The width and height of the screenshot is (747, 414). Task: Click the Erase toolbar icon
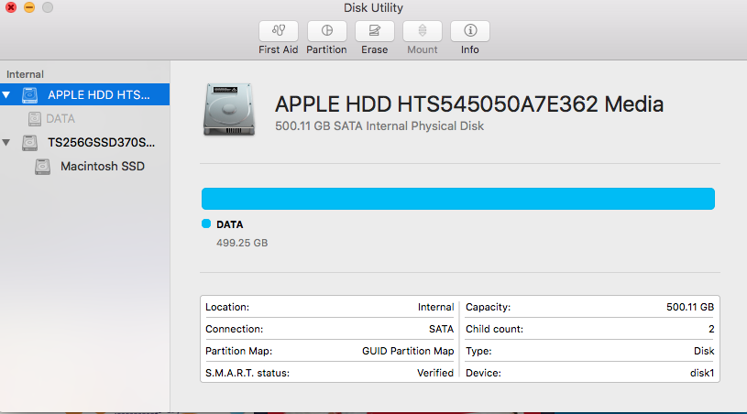tap(375, 31)
